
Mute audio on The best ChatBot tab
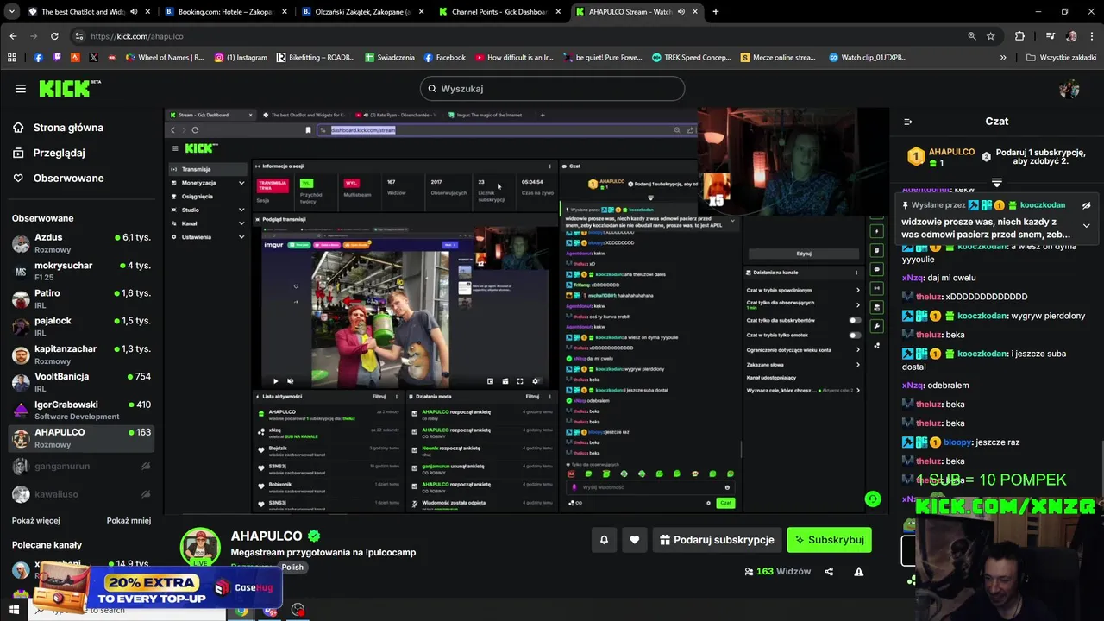(x=134, y=12)
